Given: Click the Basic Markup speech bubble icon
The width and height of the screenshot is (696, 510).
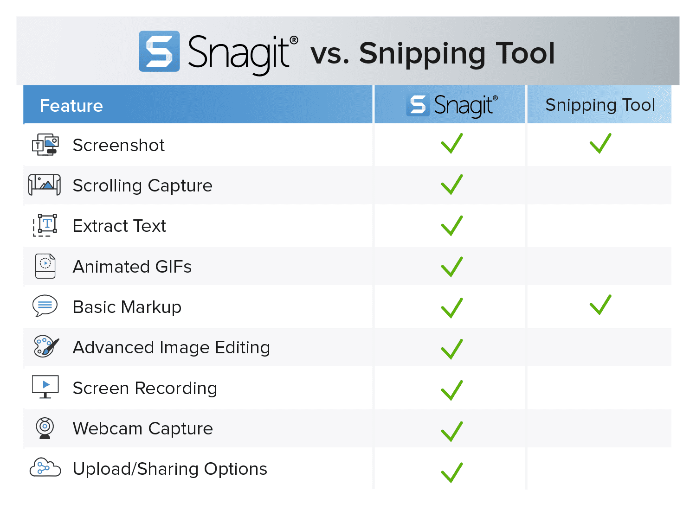Looking at the screenshot, I should click(x=45, y=306).
